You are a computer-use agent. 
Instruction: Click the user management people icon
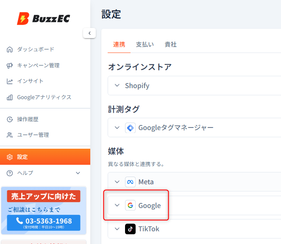10,135
